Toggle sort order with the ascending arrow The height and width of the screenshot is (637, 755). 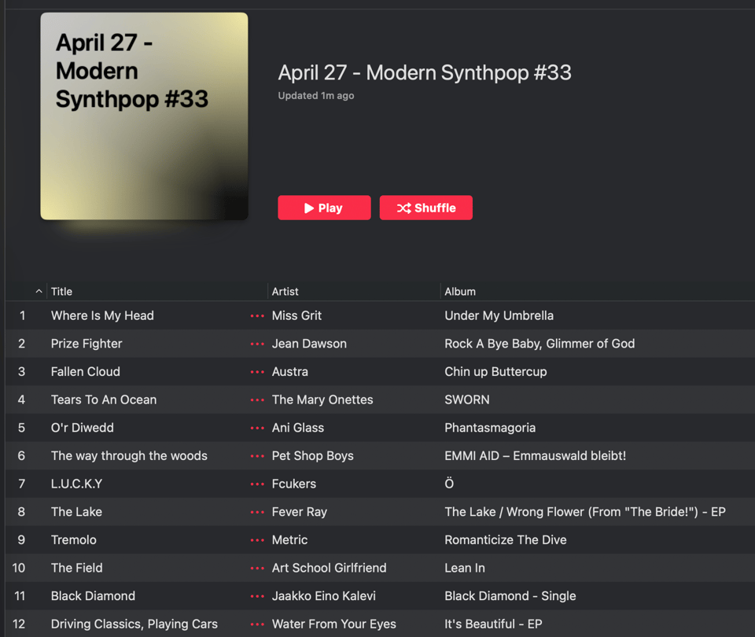tap(39, 292)
